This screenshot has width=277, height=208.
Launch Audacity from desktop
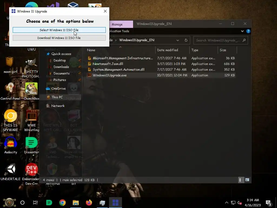[11, 145]
